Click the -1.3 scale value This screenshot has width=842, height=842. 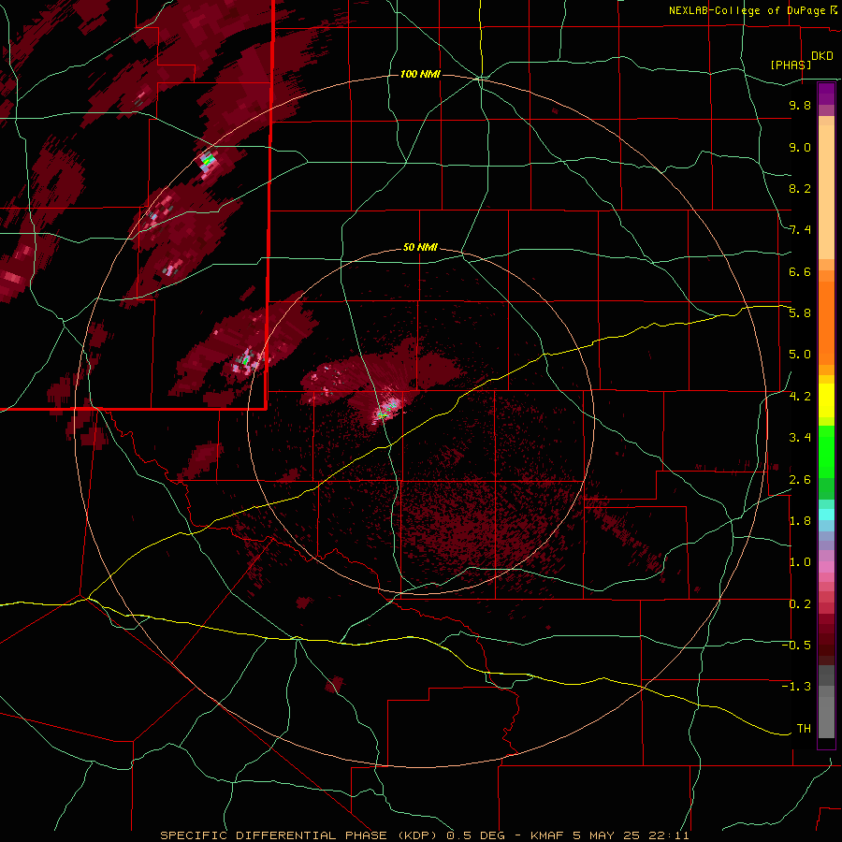point(796,687)
